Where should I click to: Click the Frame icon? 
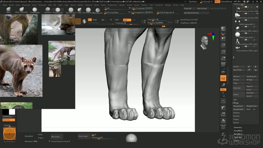click(223, 101)
